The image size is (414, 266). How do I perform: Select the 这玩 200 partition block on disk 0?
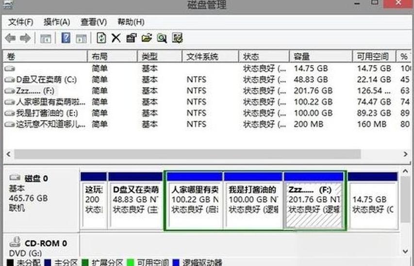coord(94,201)
